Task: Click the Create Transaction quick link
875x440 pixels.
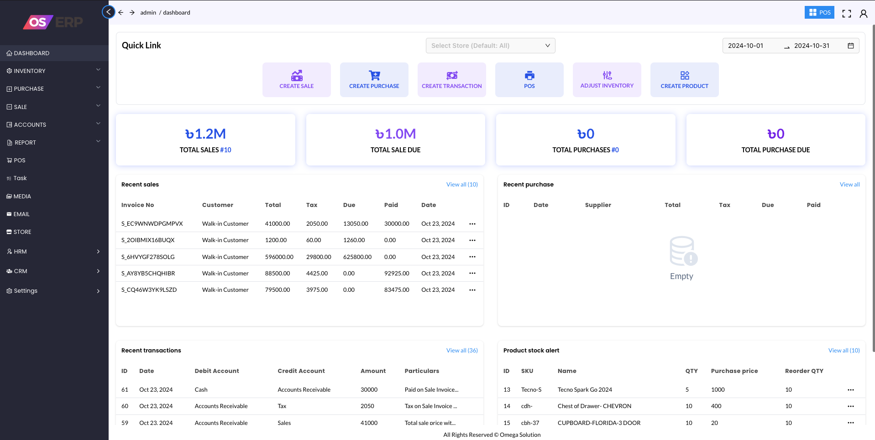Action: click(x=451, y=80)
